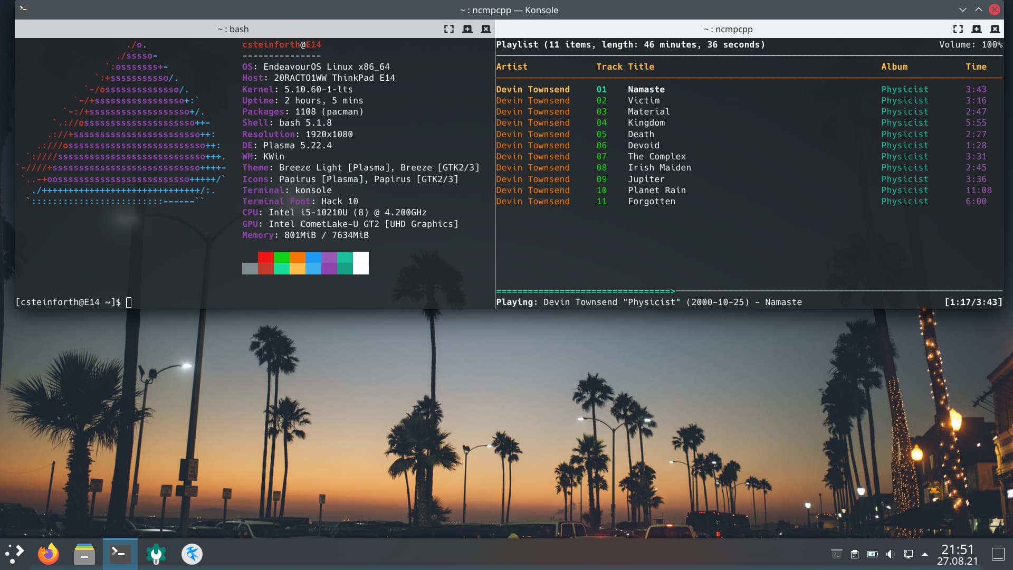This screenshot has height=570, width=1013.
Task: Click the csteinforth@E14 neofetch title
Action: click(282, 44)
